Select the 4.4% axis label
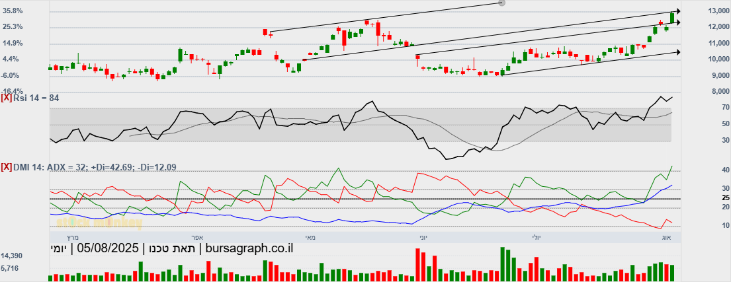 click(x=13, y=59)
